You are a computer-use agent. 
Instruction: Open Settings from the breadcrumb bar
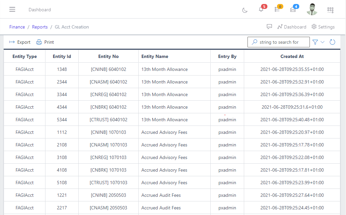tap(323, 27)
